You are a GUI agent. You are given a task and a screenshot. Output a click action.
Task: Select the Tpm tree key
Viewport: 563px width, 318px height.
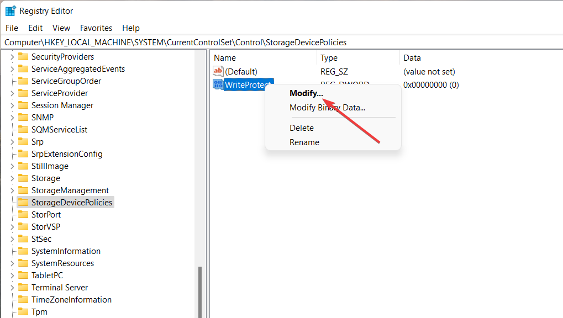point(39,312)
